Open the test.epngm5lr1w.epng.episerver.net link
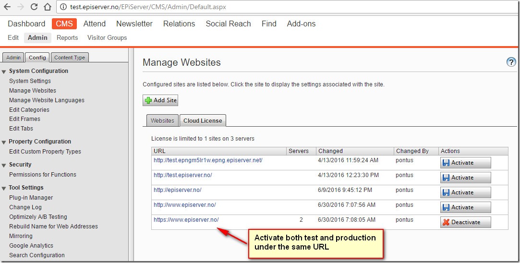The image size is (520, 263). 208,160
